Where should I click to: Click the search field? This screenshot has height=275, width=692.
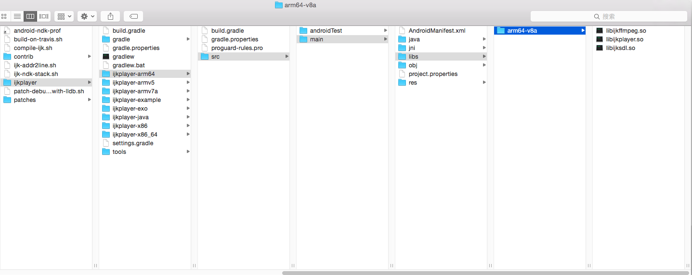[609, 16]
